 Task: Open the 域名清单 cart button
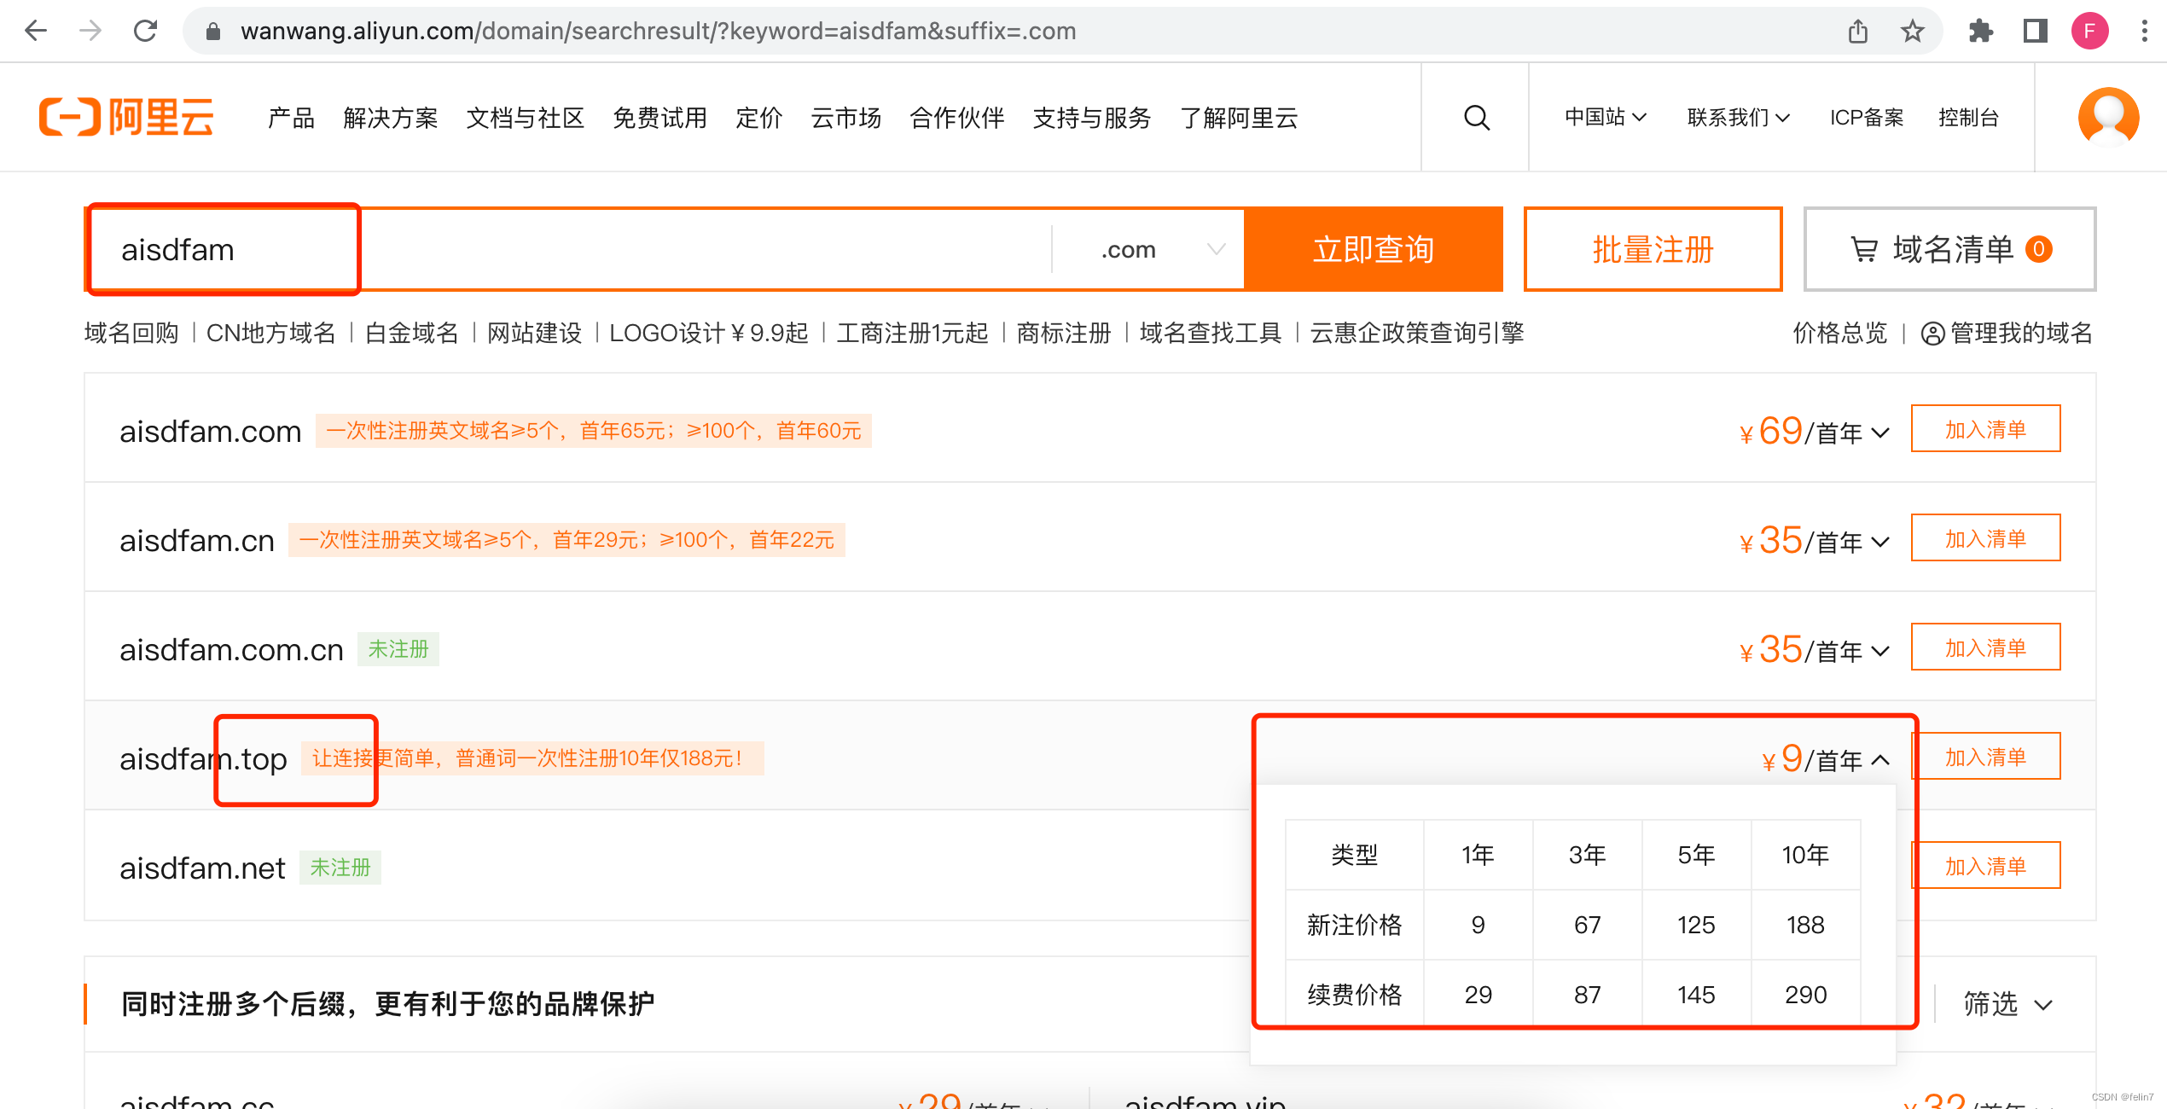[1949, 250]
